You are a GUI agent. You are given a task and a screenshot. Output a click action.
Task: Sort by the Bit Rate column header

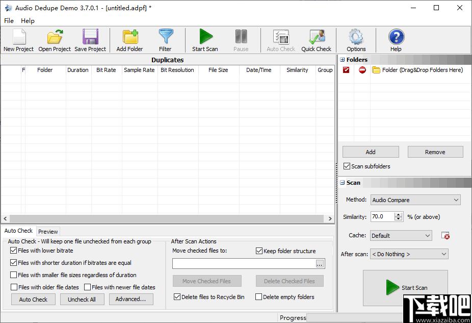coord(106,70)
